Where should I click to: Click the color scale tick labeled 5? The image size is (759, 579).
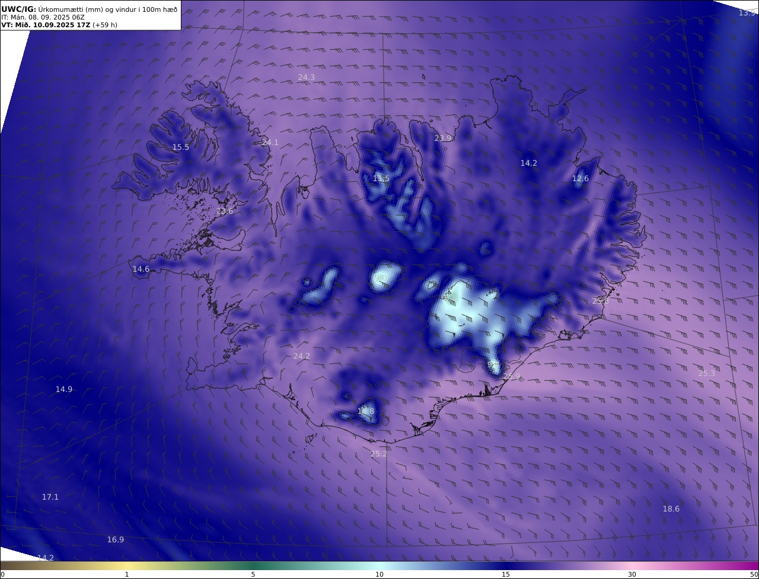[x=253, y=574]
